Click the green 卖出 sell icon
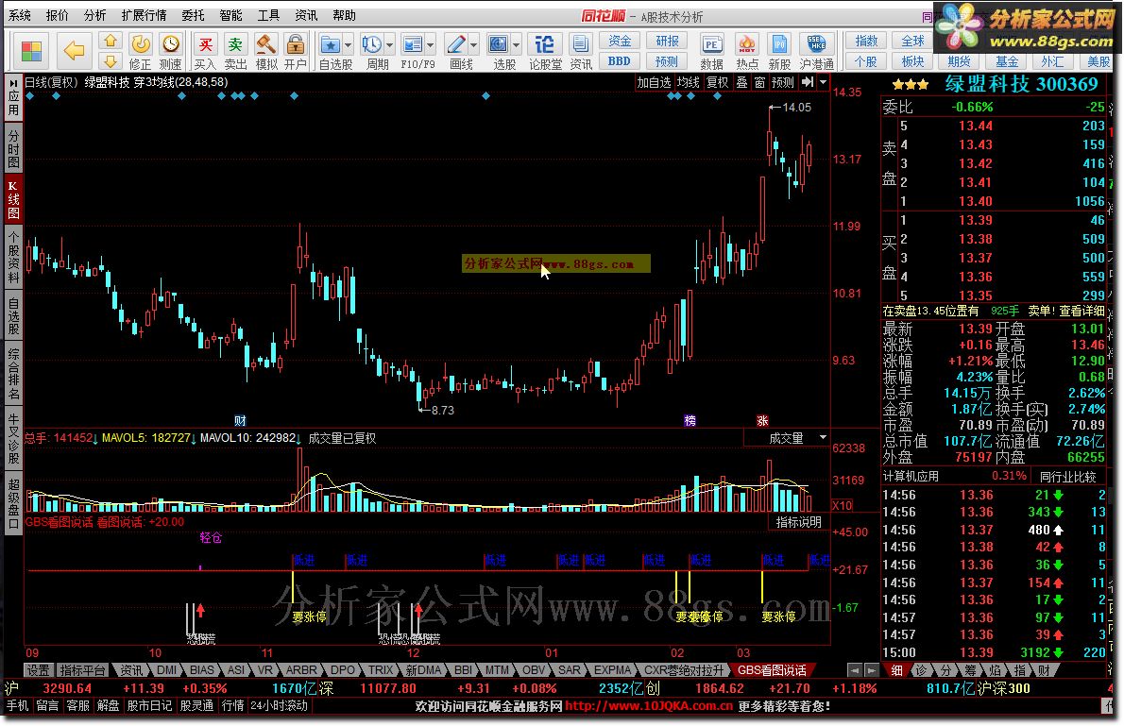1124x726 pixels. [x=235, y=44]
